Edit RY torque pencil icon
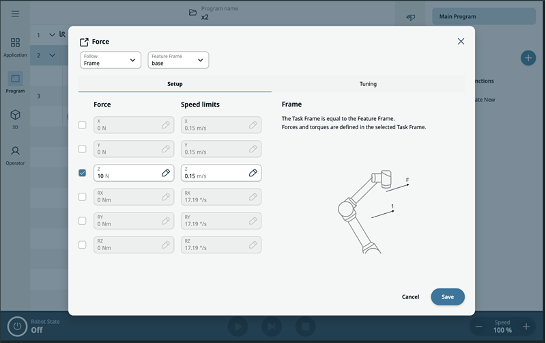The width and height of the screenshot is (546, 343). point(166,221)
